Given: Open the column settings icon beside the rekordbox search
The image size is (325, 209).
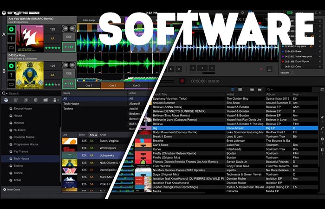Looking at the screenshot, I should [x=322, y=90].
